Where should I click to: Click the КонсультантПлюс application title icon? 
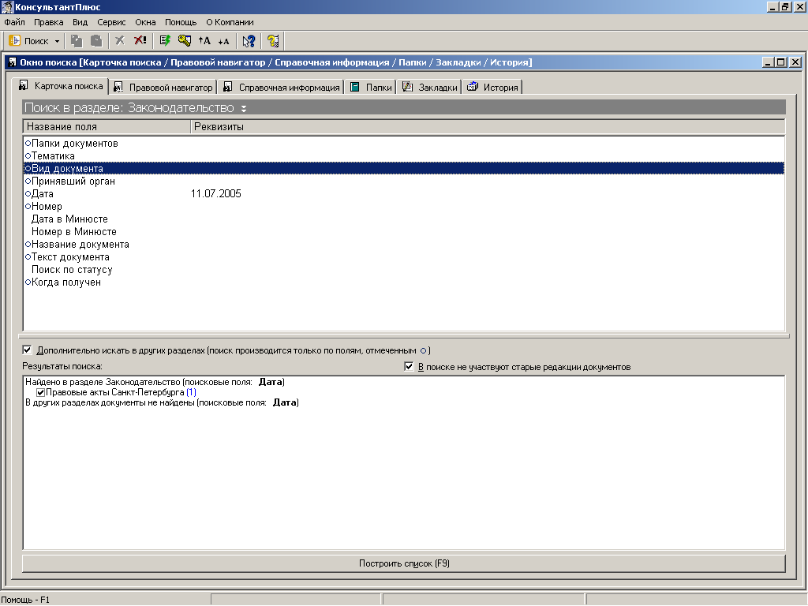point(7,6)
